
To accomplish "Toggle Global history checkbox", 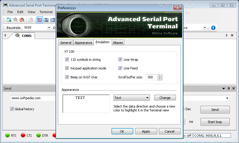I will click(12, 109).
